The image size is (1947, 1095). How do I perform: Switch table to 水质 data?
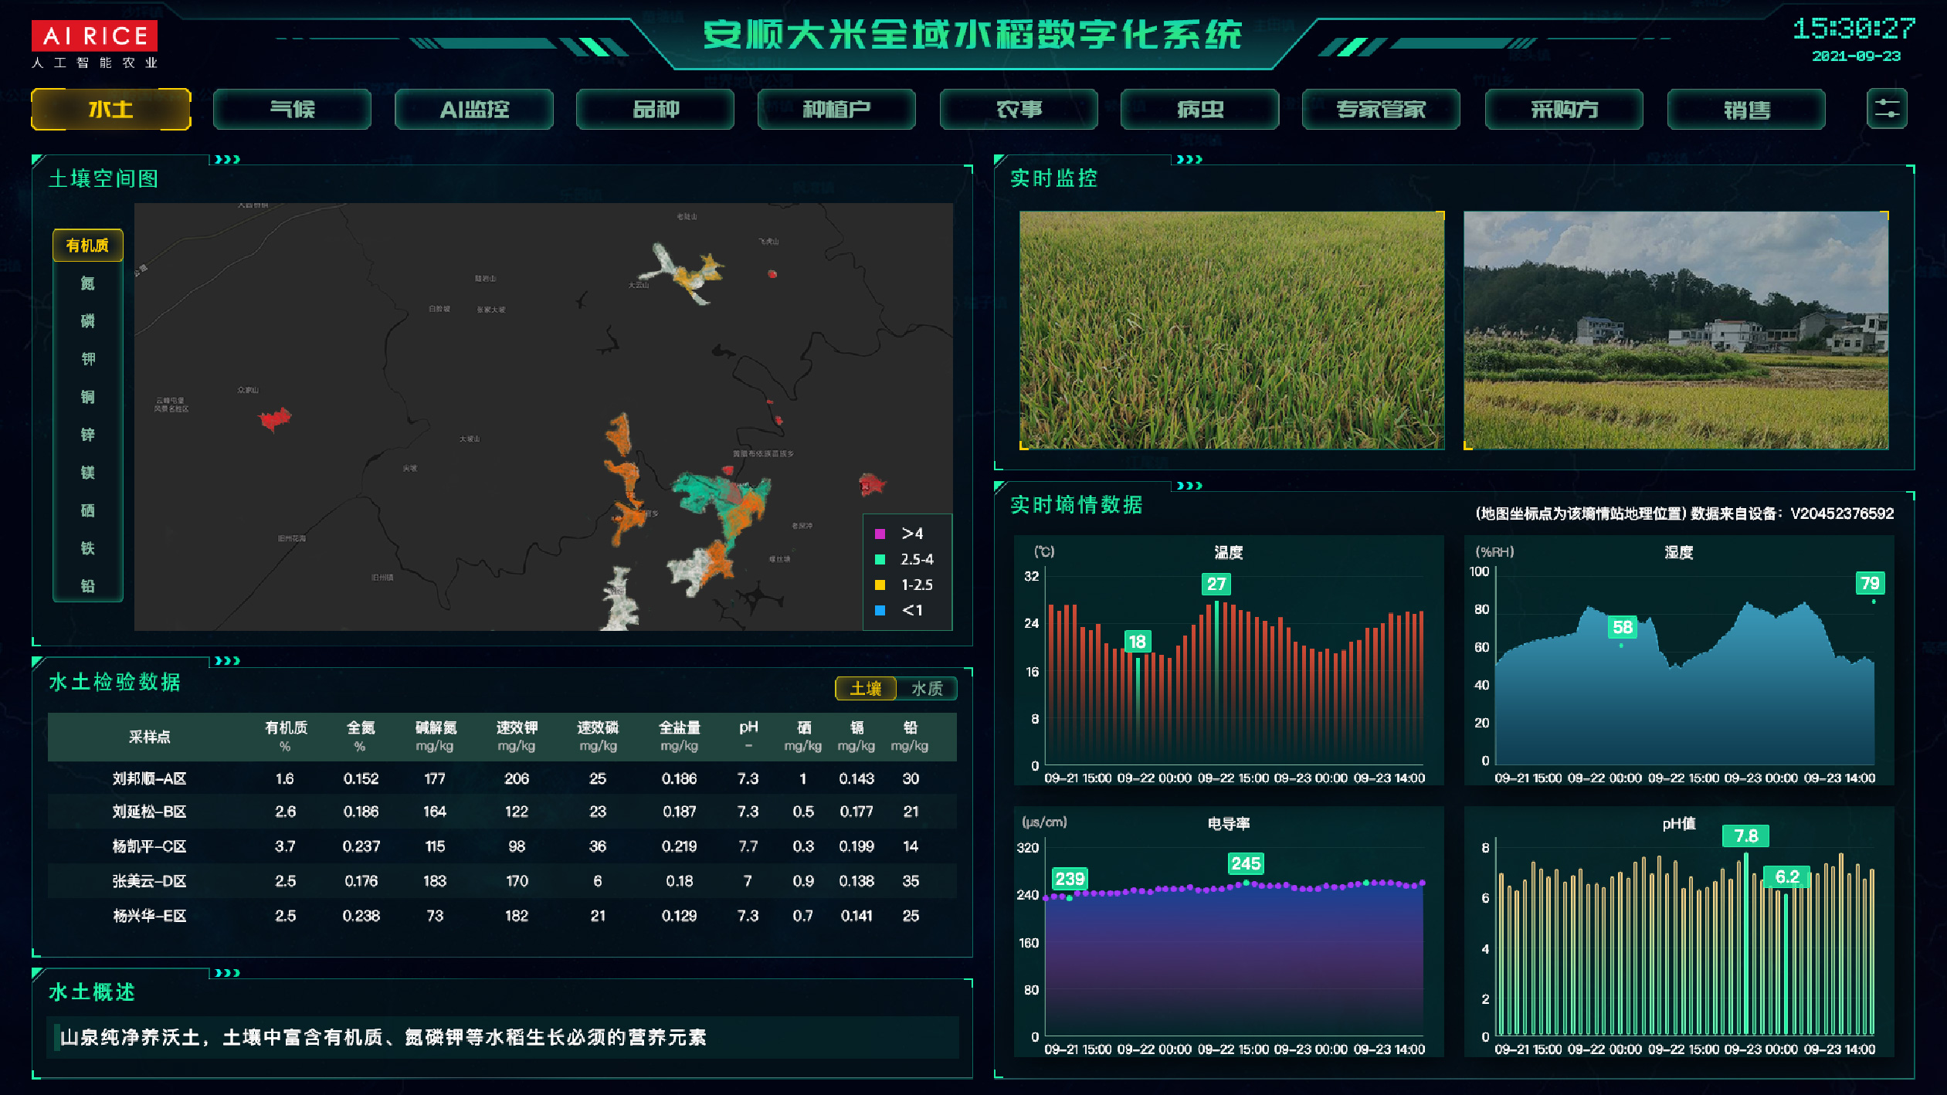(927, 688)
